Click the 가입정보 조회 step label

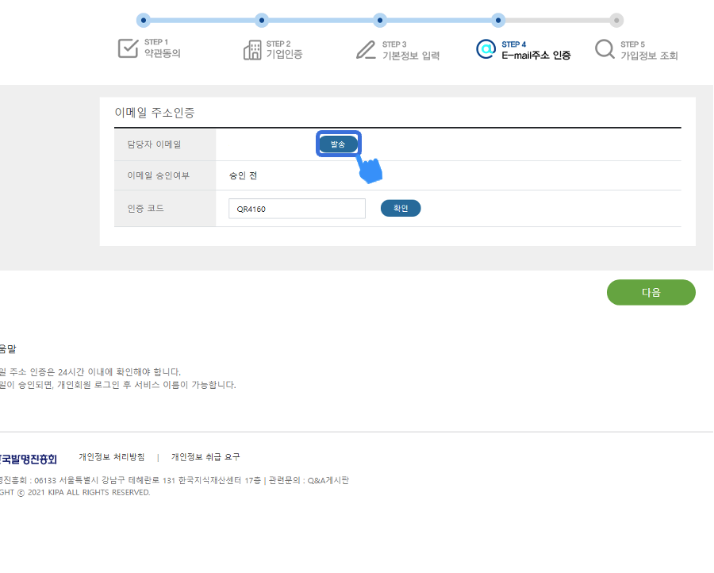tap(649, 56)
